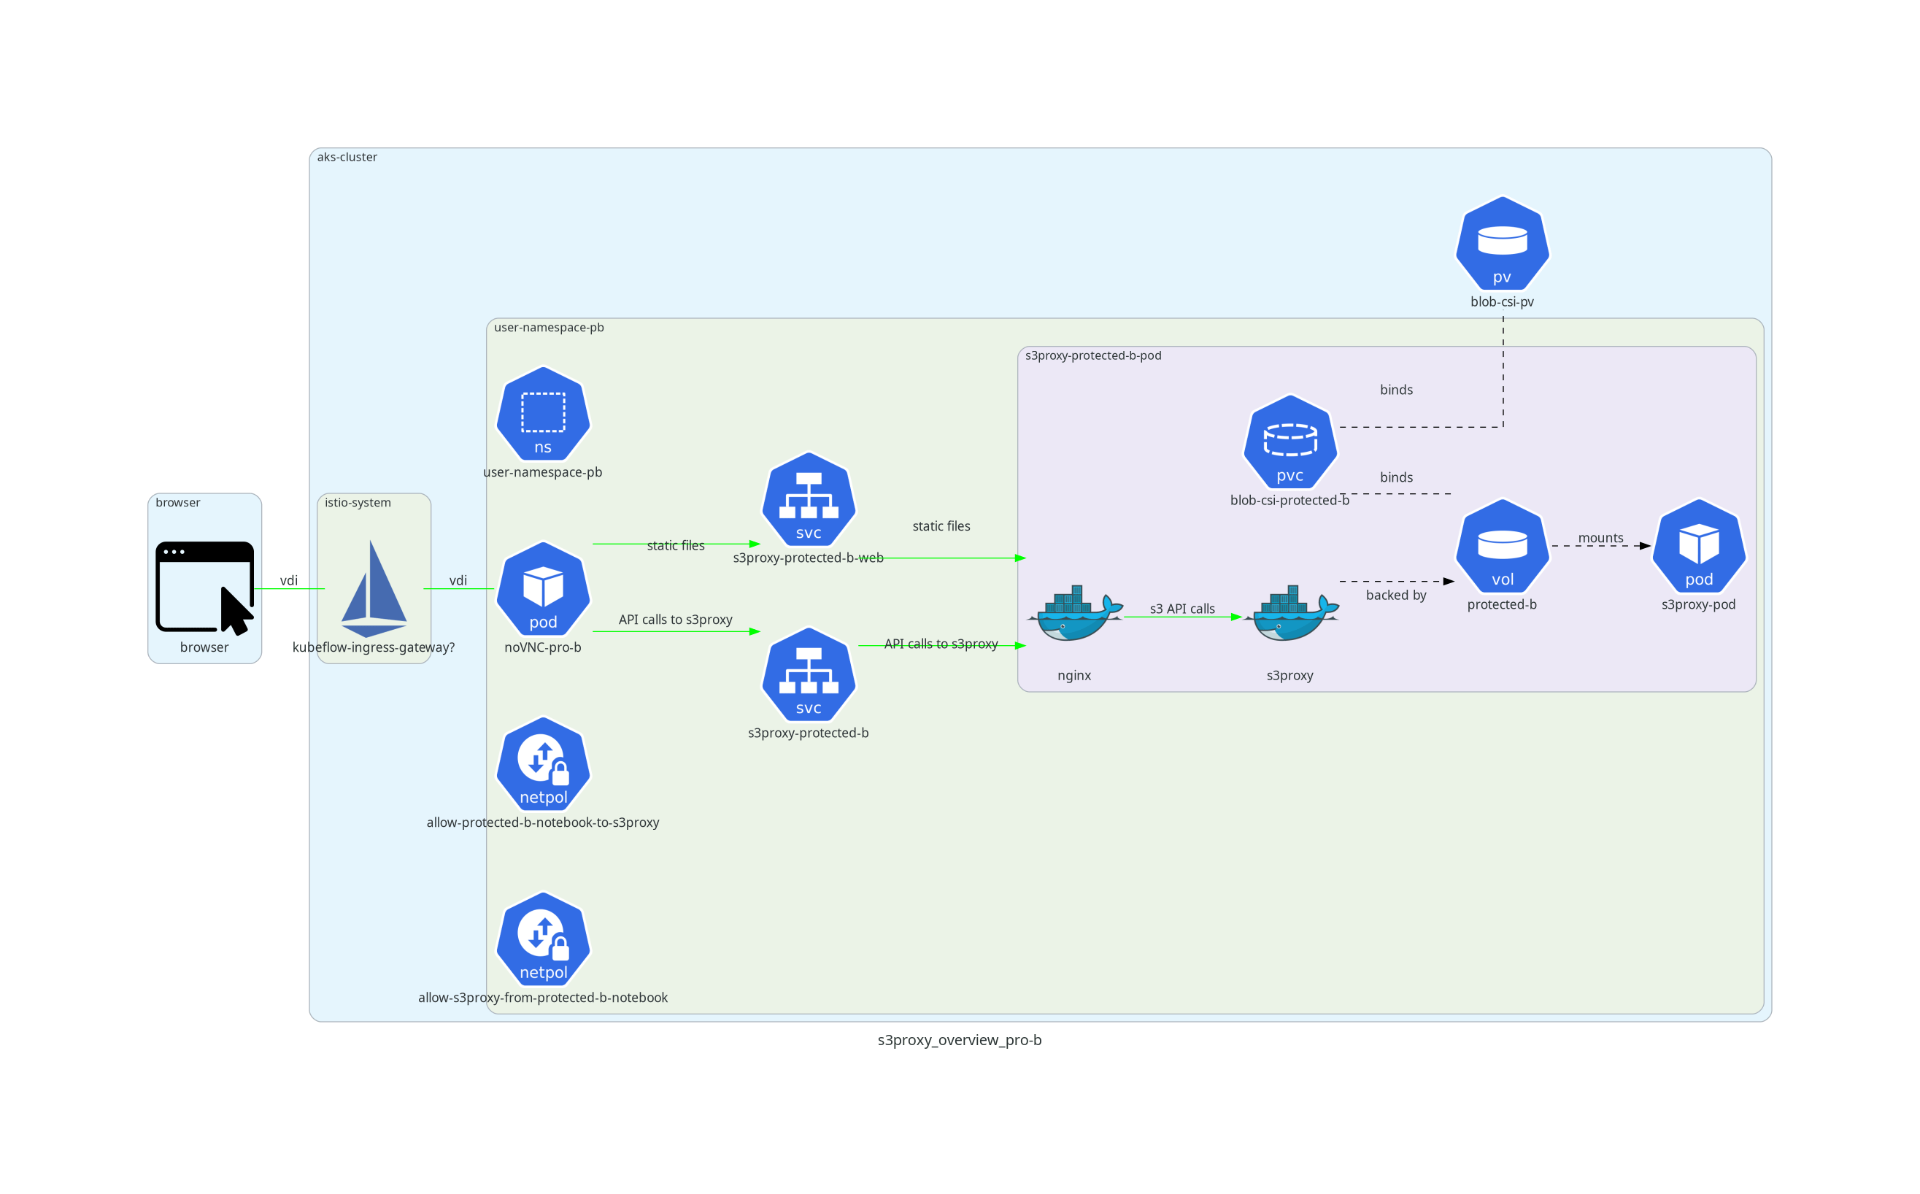Screen dimensions: 1920x1194
Task: Click the protected-b vol icon
Action: point(1502,547)
